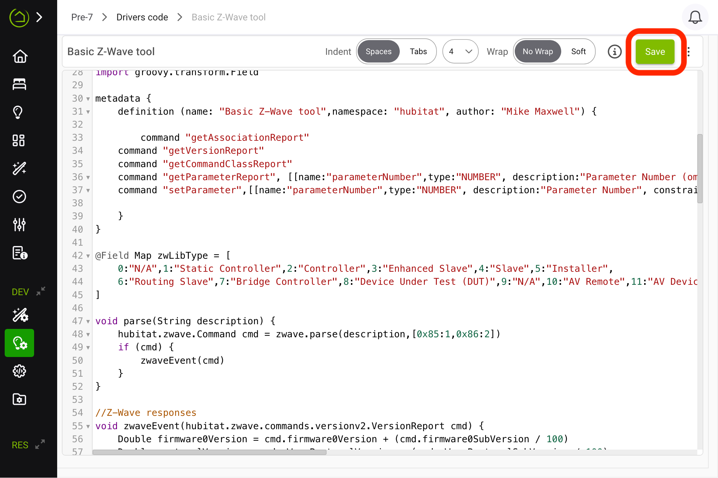Image resolution: width=718 pixels, height=478 pixels.
Task: Open the Dashboards grid icon
Action: pos(19,140)
